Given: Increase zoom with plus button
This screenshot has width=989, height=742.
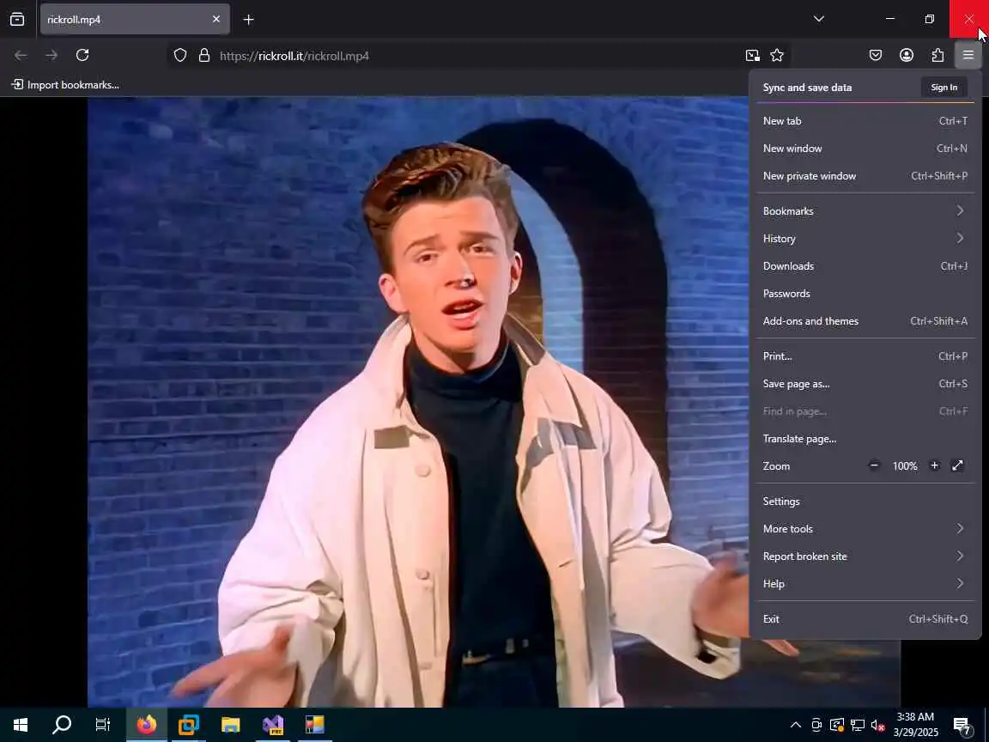Looking at the screenshot, I should tap(935, 465).
